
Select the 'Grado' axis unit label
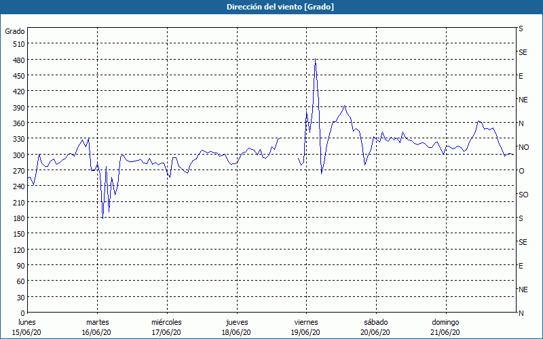(15, 31)
